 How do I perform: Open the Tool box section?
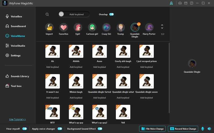coord(13,86)
